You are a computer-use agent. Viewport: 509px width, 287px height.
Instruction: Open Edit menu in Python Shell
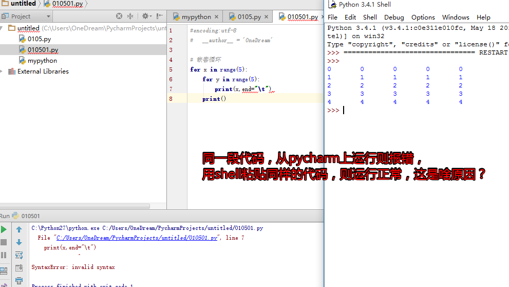tap(350, 17)
